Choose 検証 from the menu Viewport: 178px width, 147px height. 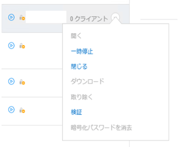coord(76,112)
